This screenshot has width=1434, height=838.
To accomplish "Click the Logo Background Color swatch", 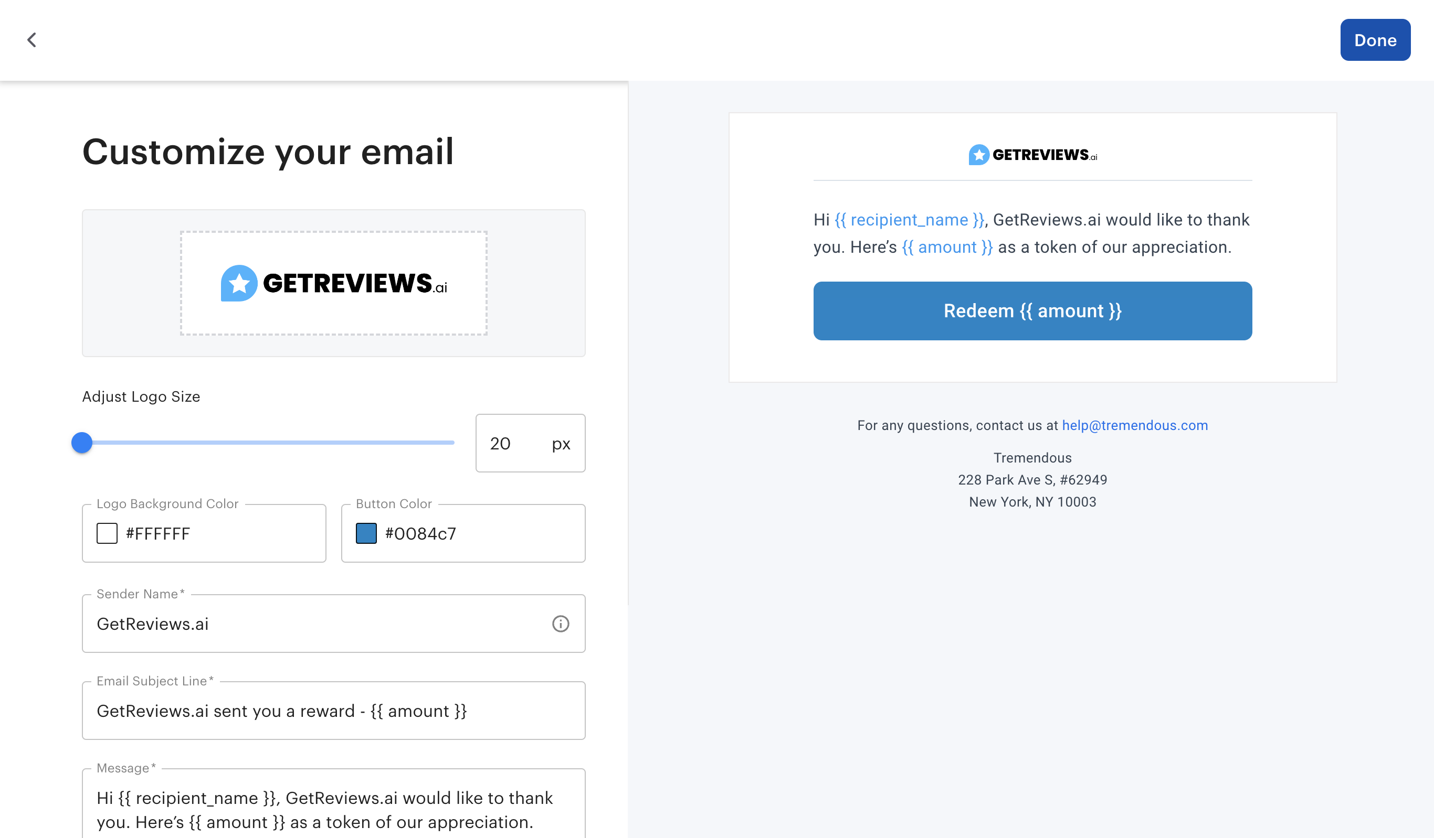I will click(107, 533).
